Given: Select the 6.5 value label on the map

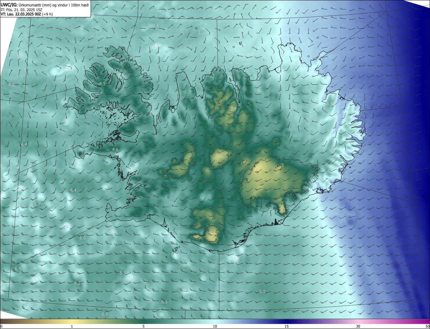Looking at the screenshot, I should [262, 291].
